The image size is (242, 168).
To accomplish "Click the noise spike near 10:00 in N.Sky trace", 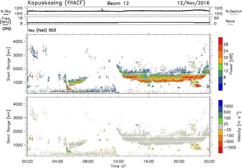I will click(102, 10).
